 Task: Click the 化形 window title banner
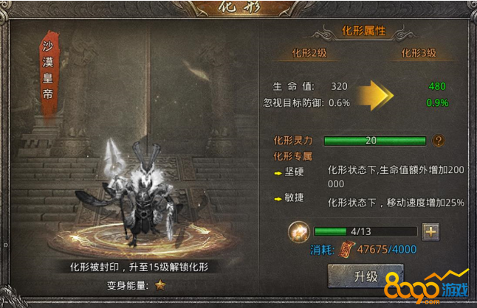click(x=240, y=7)
